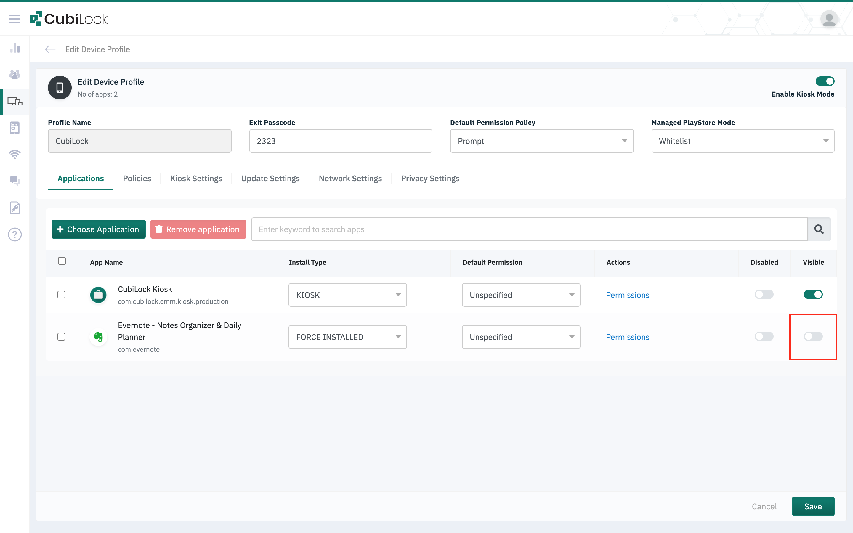Screen dimensions: 853x533
Task: Open the hamburger menu icon
Action: 15,19
